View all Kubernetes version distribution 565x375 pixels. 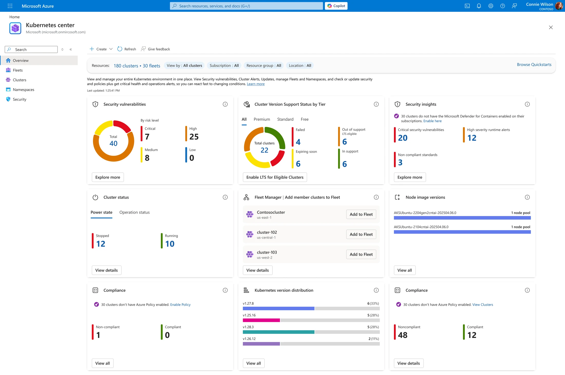pos(253,363)
